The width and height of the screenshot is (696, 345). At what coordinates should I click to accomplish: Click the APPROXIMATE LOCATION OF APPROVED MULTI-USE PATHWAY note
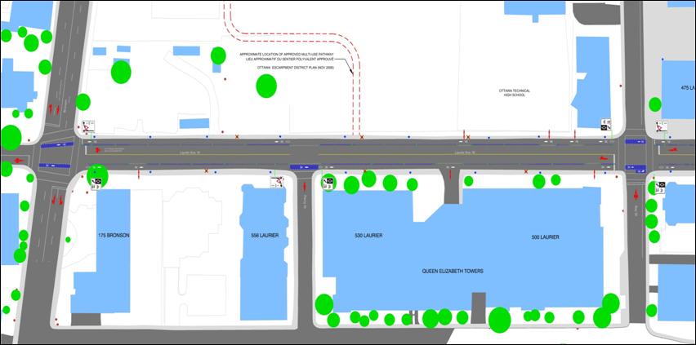click(x=286, y=54)
